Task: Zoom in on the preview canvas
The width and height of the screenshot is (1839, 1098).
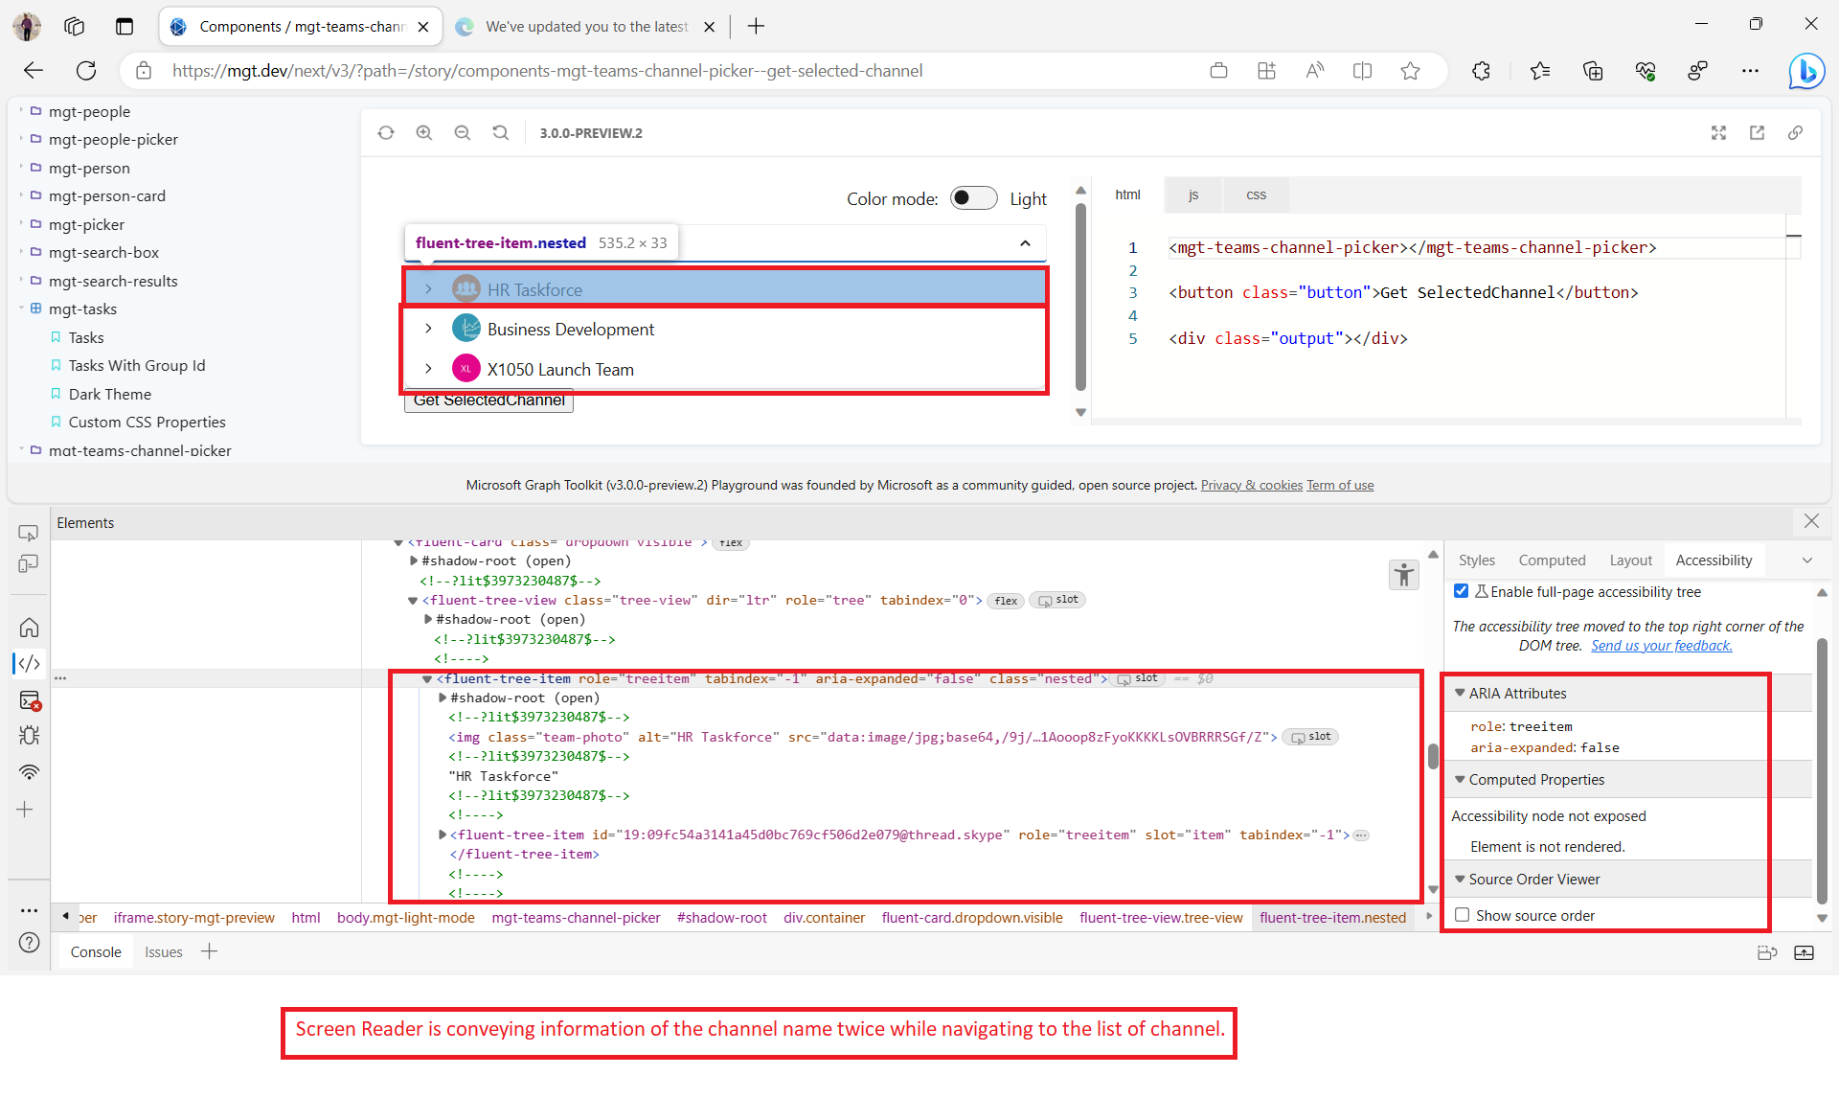Action: click(424, 132)
